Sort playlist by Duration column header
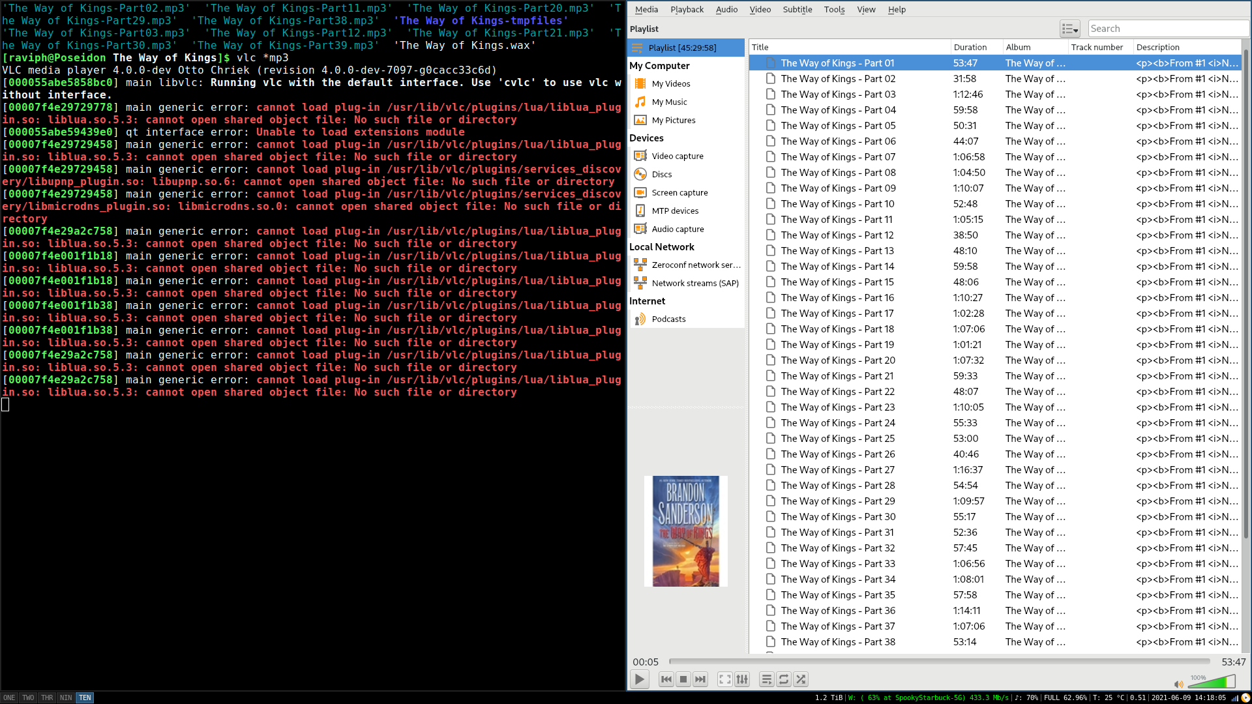 tap(970, 47)
